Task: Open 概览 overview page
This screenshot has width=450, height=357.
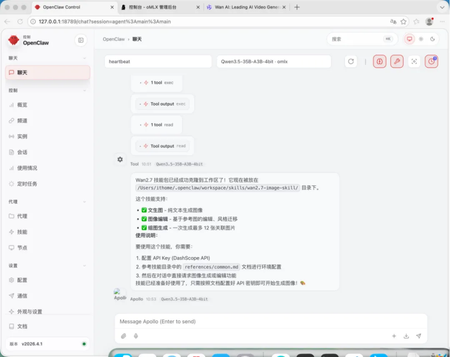Action: pyautogui.click(x=47, y=105)
